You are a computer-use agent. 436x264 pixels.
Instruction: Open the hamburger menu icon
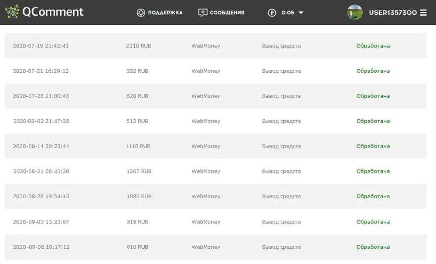[423, 13]
